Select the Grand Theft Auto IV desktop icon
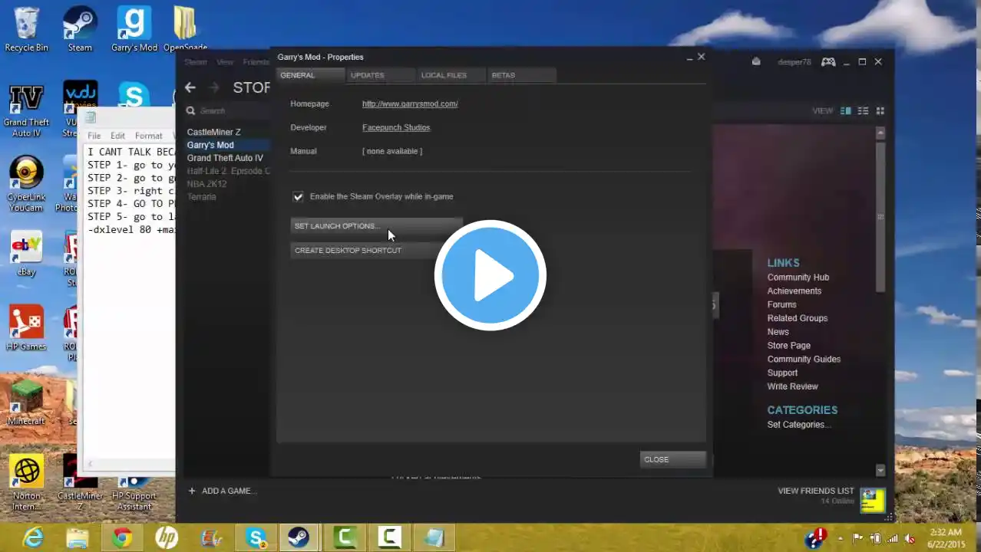The image size is (981, 552). (x=26, y=111)
